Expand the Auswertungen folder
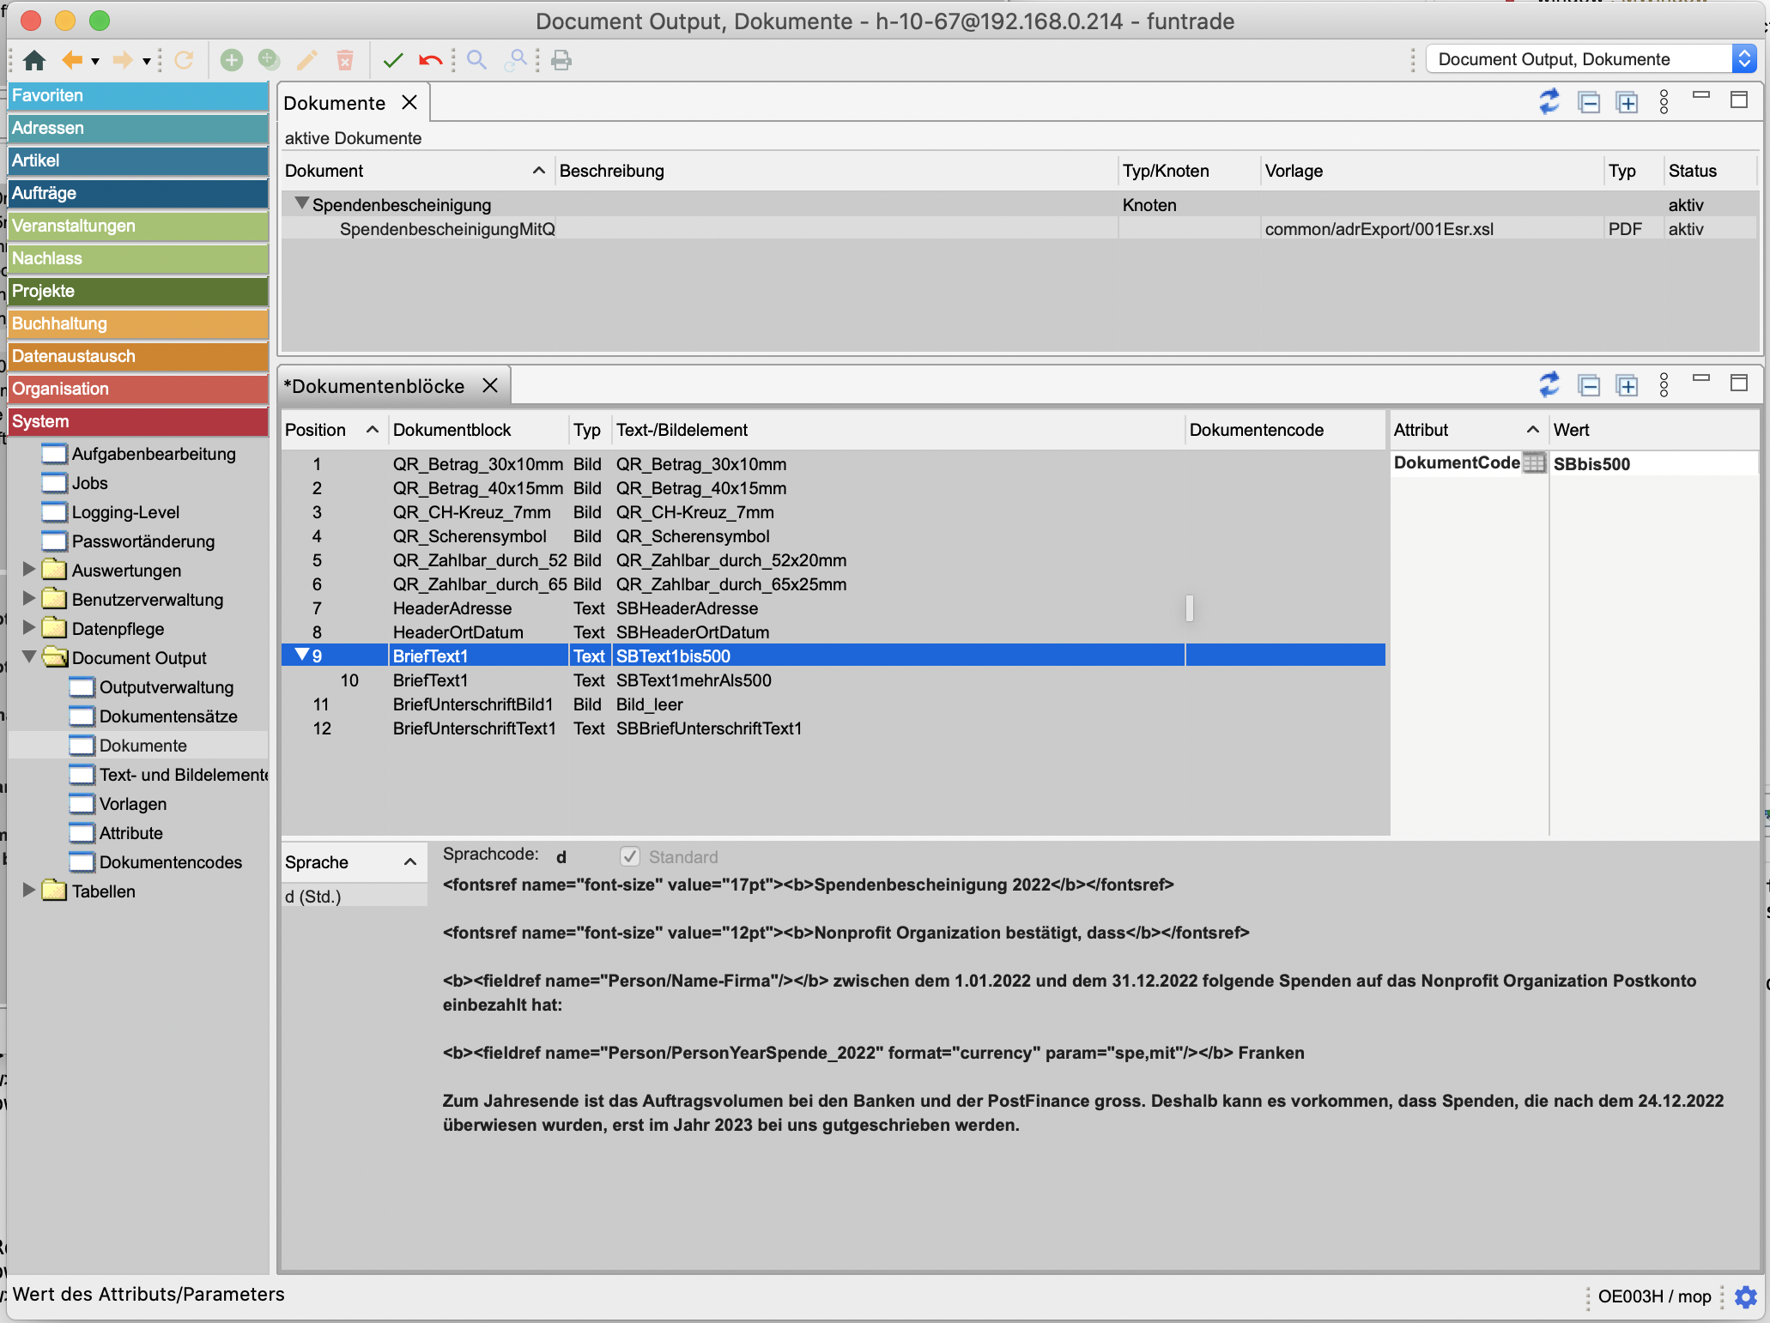 (28, 570)
